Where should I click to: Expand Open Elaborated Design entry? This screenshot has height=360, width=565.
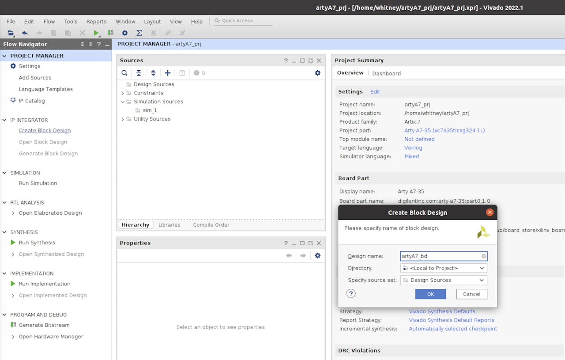click(13, 213)
